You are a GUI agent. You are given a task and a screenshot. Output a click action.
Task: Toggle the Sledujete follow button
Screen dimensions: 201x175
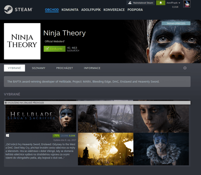tap(54, 49)
